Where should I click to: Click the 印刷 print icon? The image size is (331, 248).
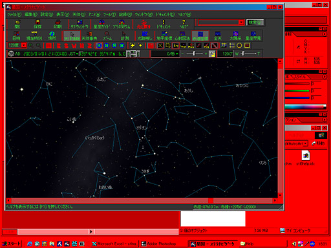pyautogui.click(x=58, y=24)
